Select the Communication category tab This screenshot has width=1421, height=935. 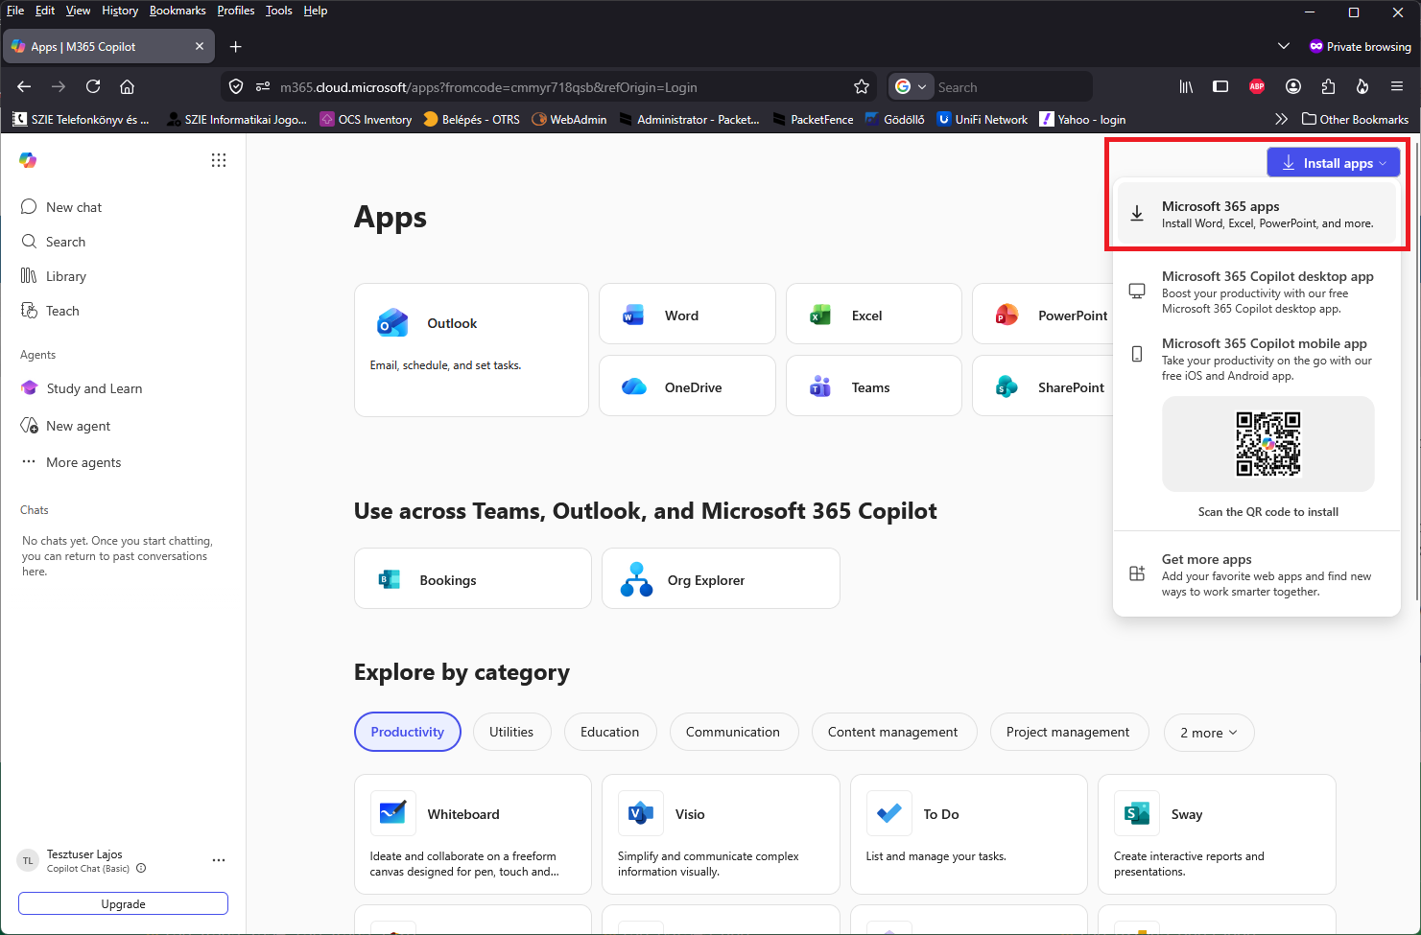[733, 733]
